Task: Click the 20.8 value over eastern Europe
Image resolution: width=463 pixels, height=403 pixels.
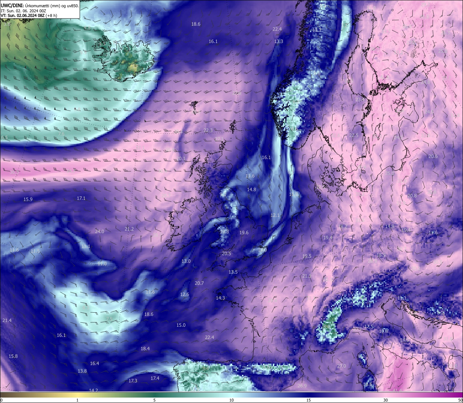Action: [412, 196]
